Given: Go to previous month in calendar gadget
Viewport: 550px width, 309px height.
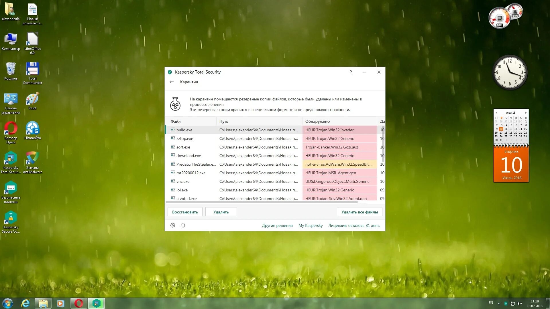Looking at the screenshot, I should (496, 113).
